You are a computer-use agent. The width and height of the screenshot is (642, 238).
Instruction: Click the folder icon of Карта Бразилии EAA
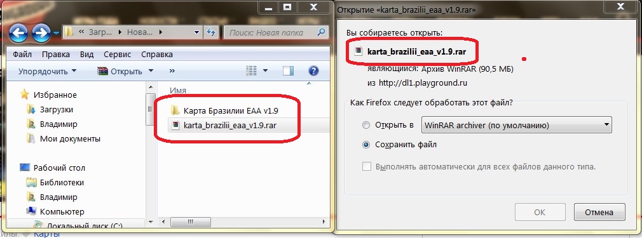(175, 110)
